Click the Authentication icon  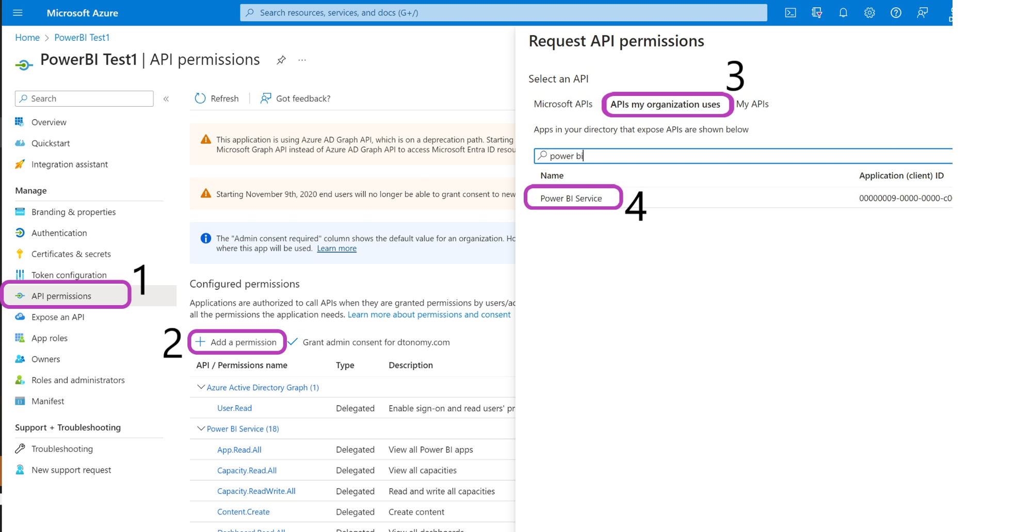point(20,232)
